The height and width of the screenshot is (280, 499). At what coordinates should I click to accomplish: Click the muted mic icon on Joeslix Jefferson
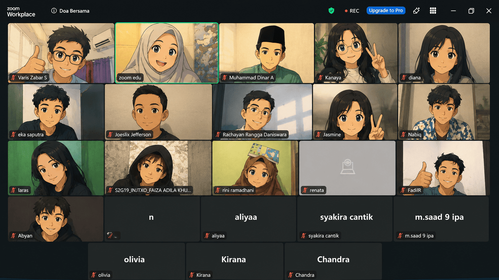click(x=110, y=134)
